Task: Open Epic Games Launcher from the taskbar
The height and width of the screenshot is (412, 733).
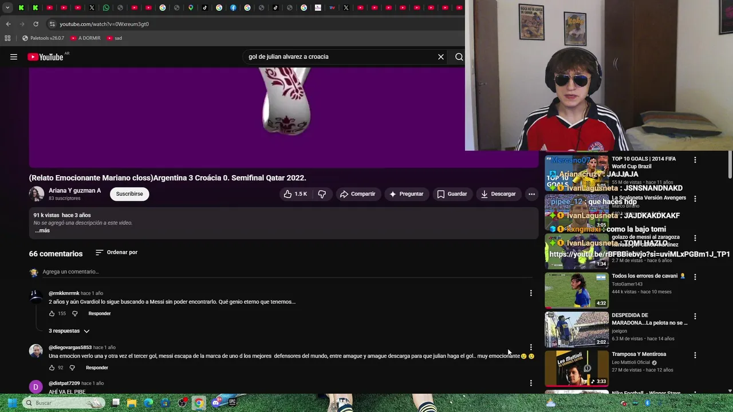Action: [x=232, y=403]
